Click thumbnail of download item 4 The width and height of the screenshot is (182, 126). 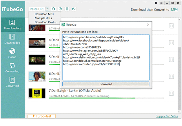point(37,43)
